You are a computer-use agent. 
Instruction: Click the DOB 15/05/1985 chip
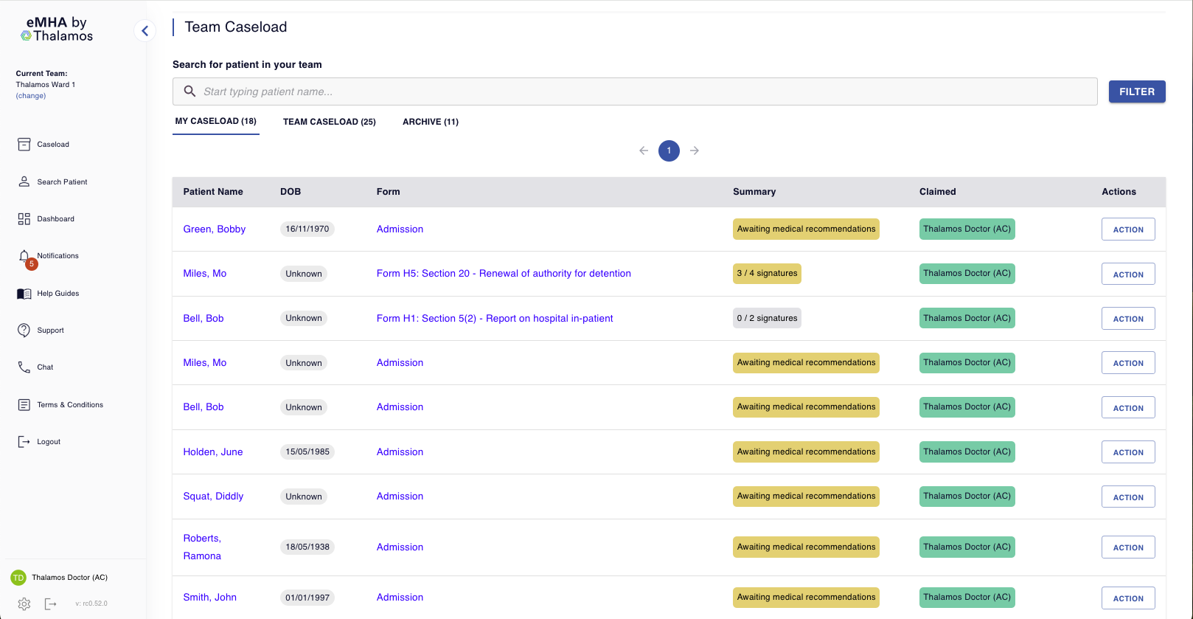click(307, 452)
